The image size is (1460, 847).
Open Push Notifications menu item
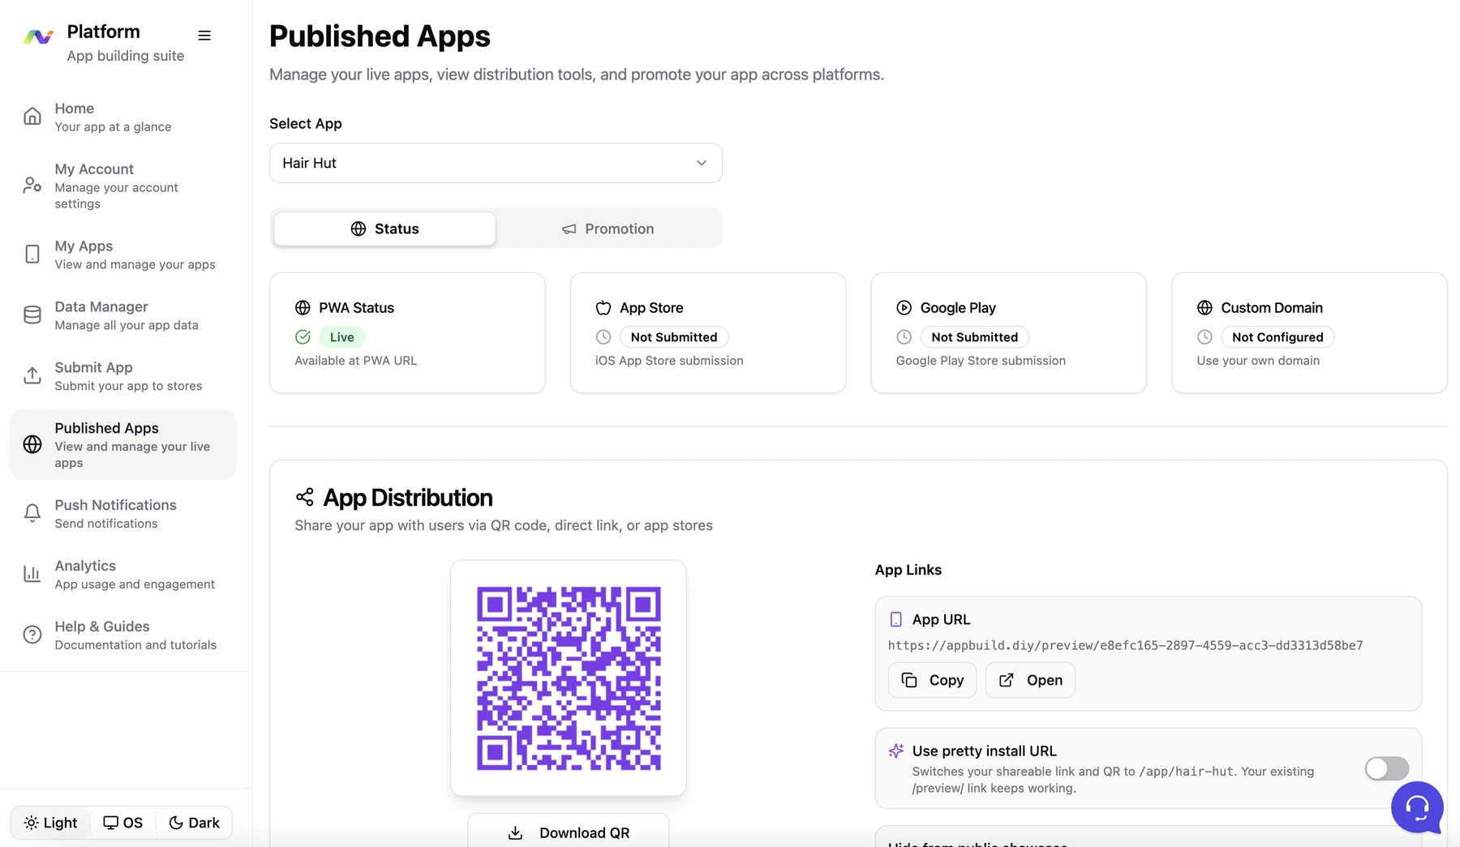pos(123,513)
